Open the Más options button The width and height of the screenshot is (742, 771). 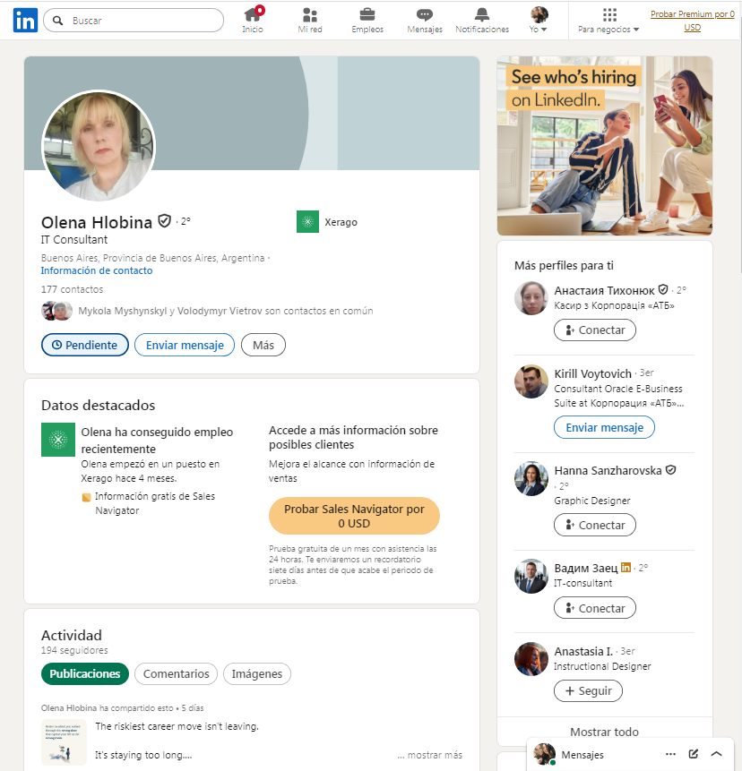tap(263, 345)
